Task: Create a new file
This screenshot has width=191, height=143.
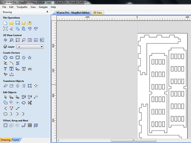Action: [x=5, y=23]
